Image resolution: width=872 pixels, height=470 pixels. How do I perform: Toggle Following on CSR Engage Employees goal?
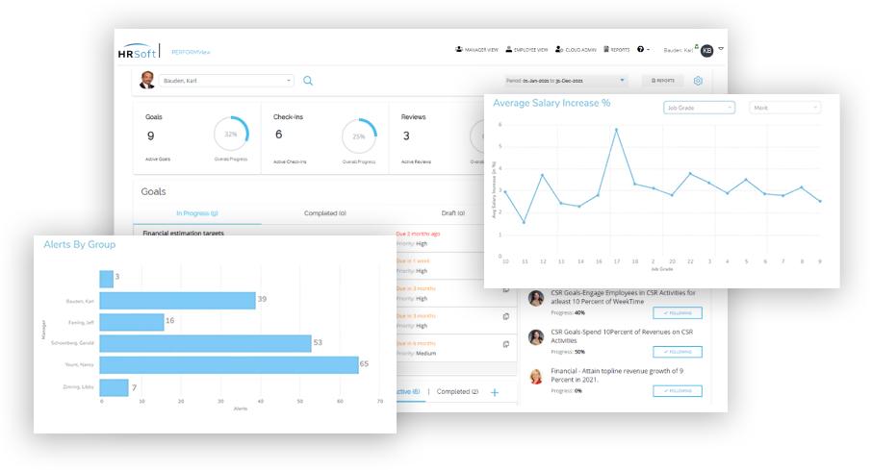[x=677, y=312]
